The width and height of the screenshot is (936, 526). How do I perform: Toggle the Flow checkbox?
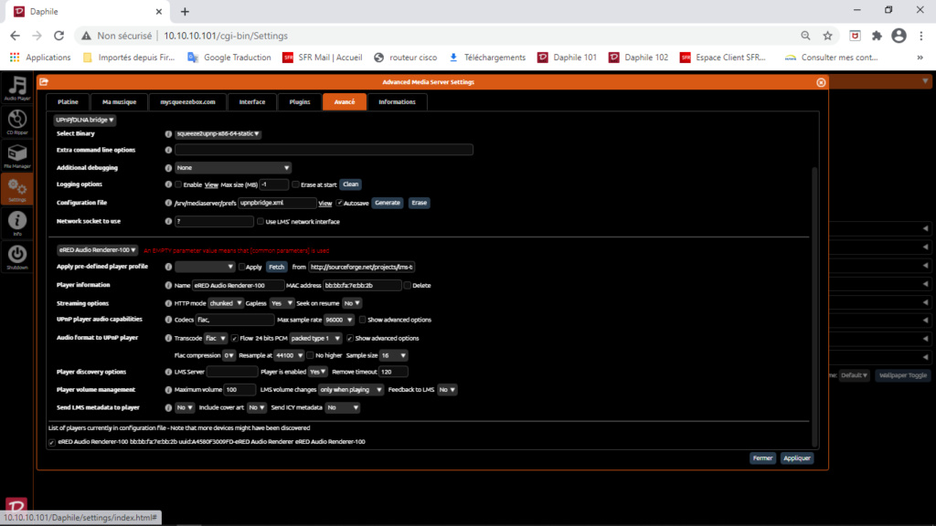point(235,339)
